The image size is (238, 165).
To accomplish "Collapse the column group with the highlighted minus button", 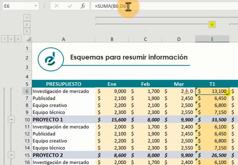I will (212, 24).
